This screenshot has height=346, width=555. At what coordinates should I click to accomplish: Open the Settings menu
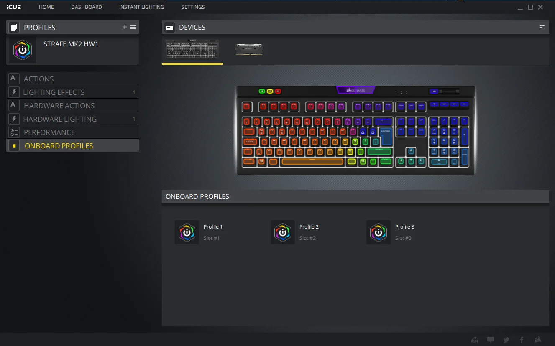tap(193, 7)
